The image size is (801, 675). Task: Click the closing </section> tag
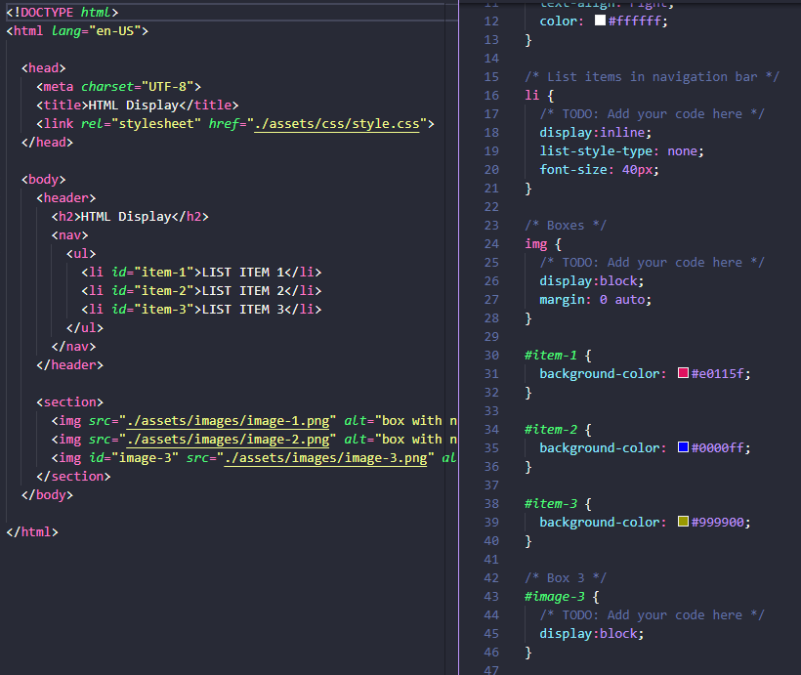(x=73, y=477)
